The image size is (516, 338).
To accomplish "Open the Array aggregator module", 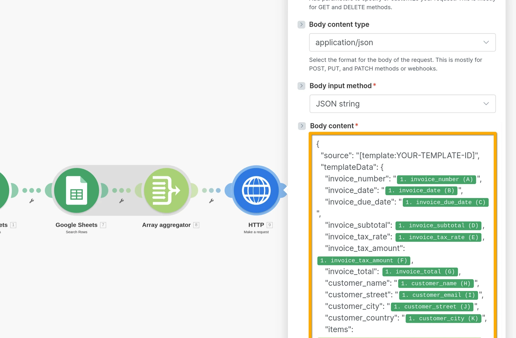I will tap(166, 190).
